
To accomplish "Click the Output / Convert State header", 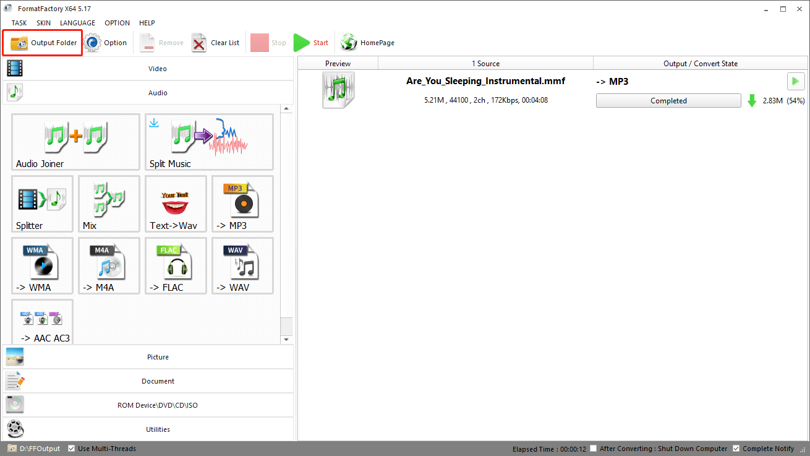I will 701,63.
